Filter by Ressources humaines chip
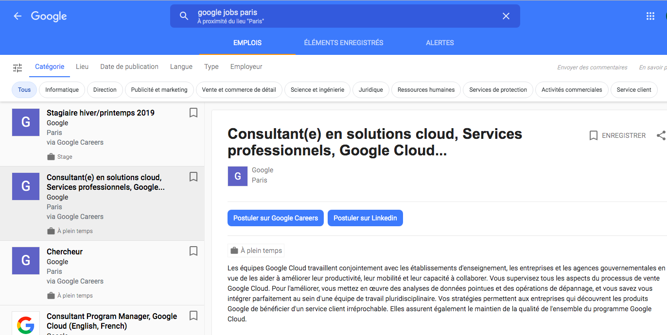The width and height of the screenshot is (667, 335). [x=426, y=90]
